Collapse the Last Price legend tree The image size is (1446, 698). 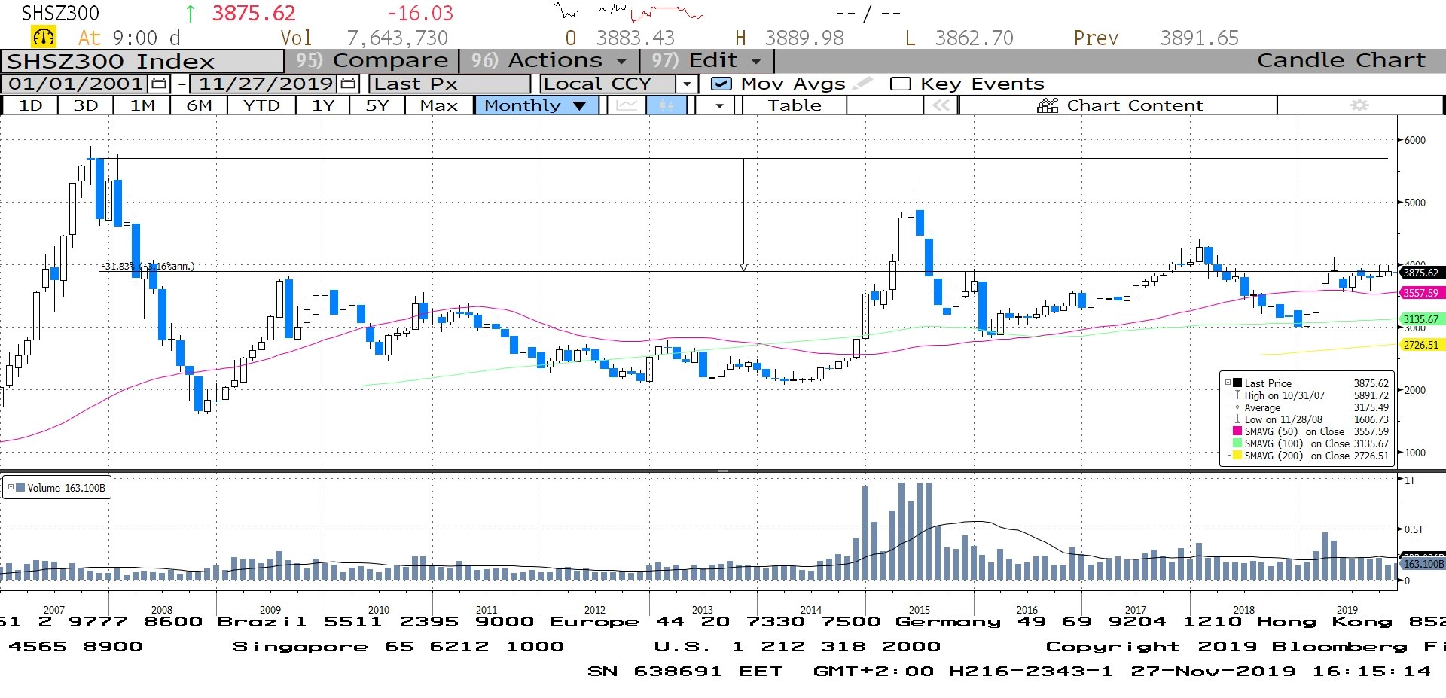coord(1228,383)
